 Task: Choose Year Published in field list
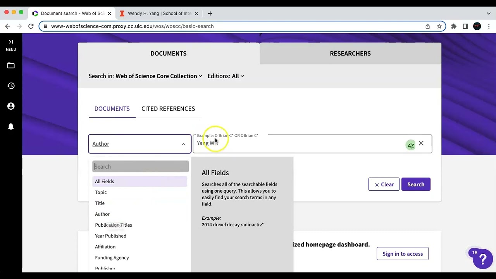pos(139,236)
